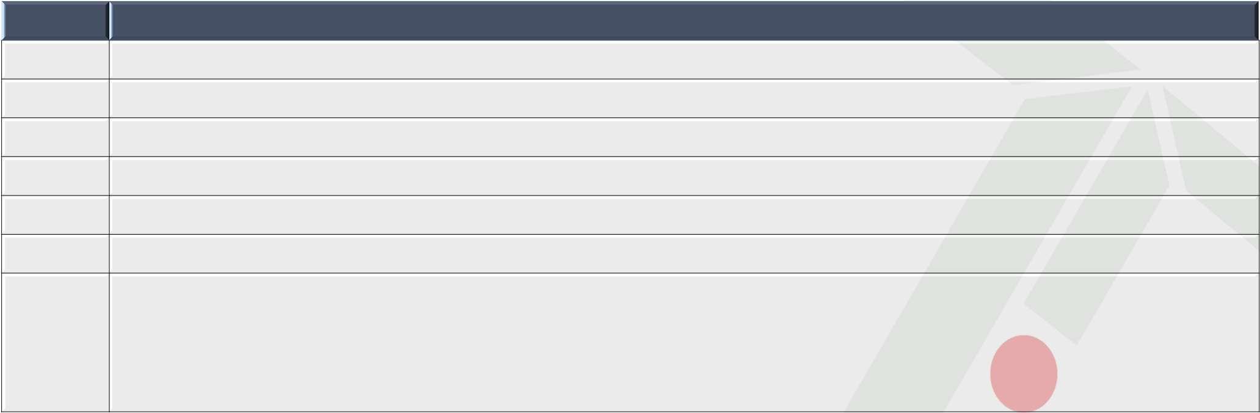
Task: Click sixth row's left column cell
Action: pyautogui.click(x=55, y=254)
